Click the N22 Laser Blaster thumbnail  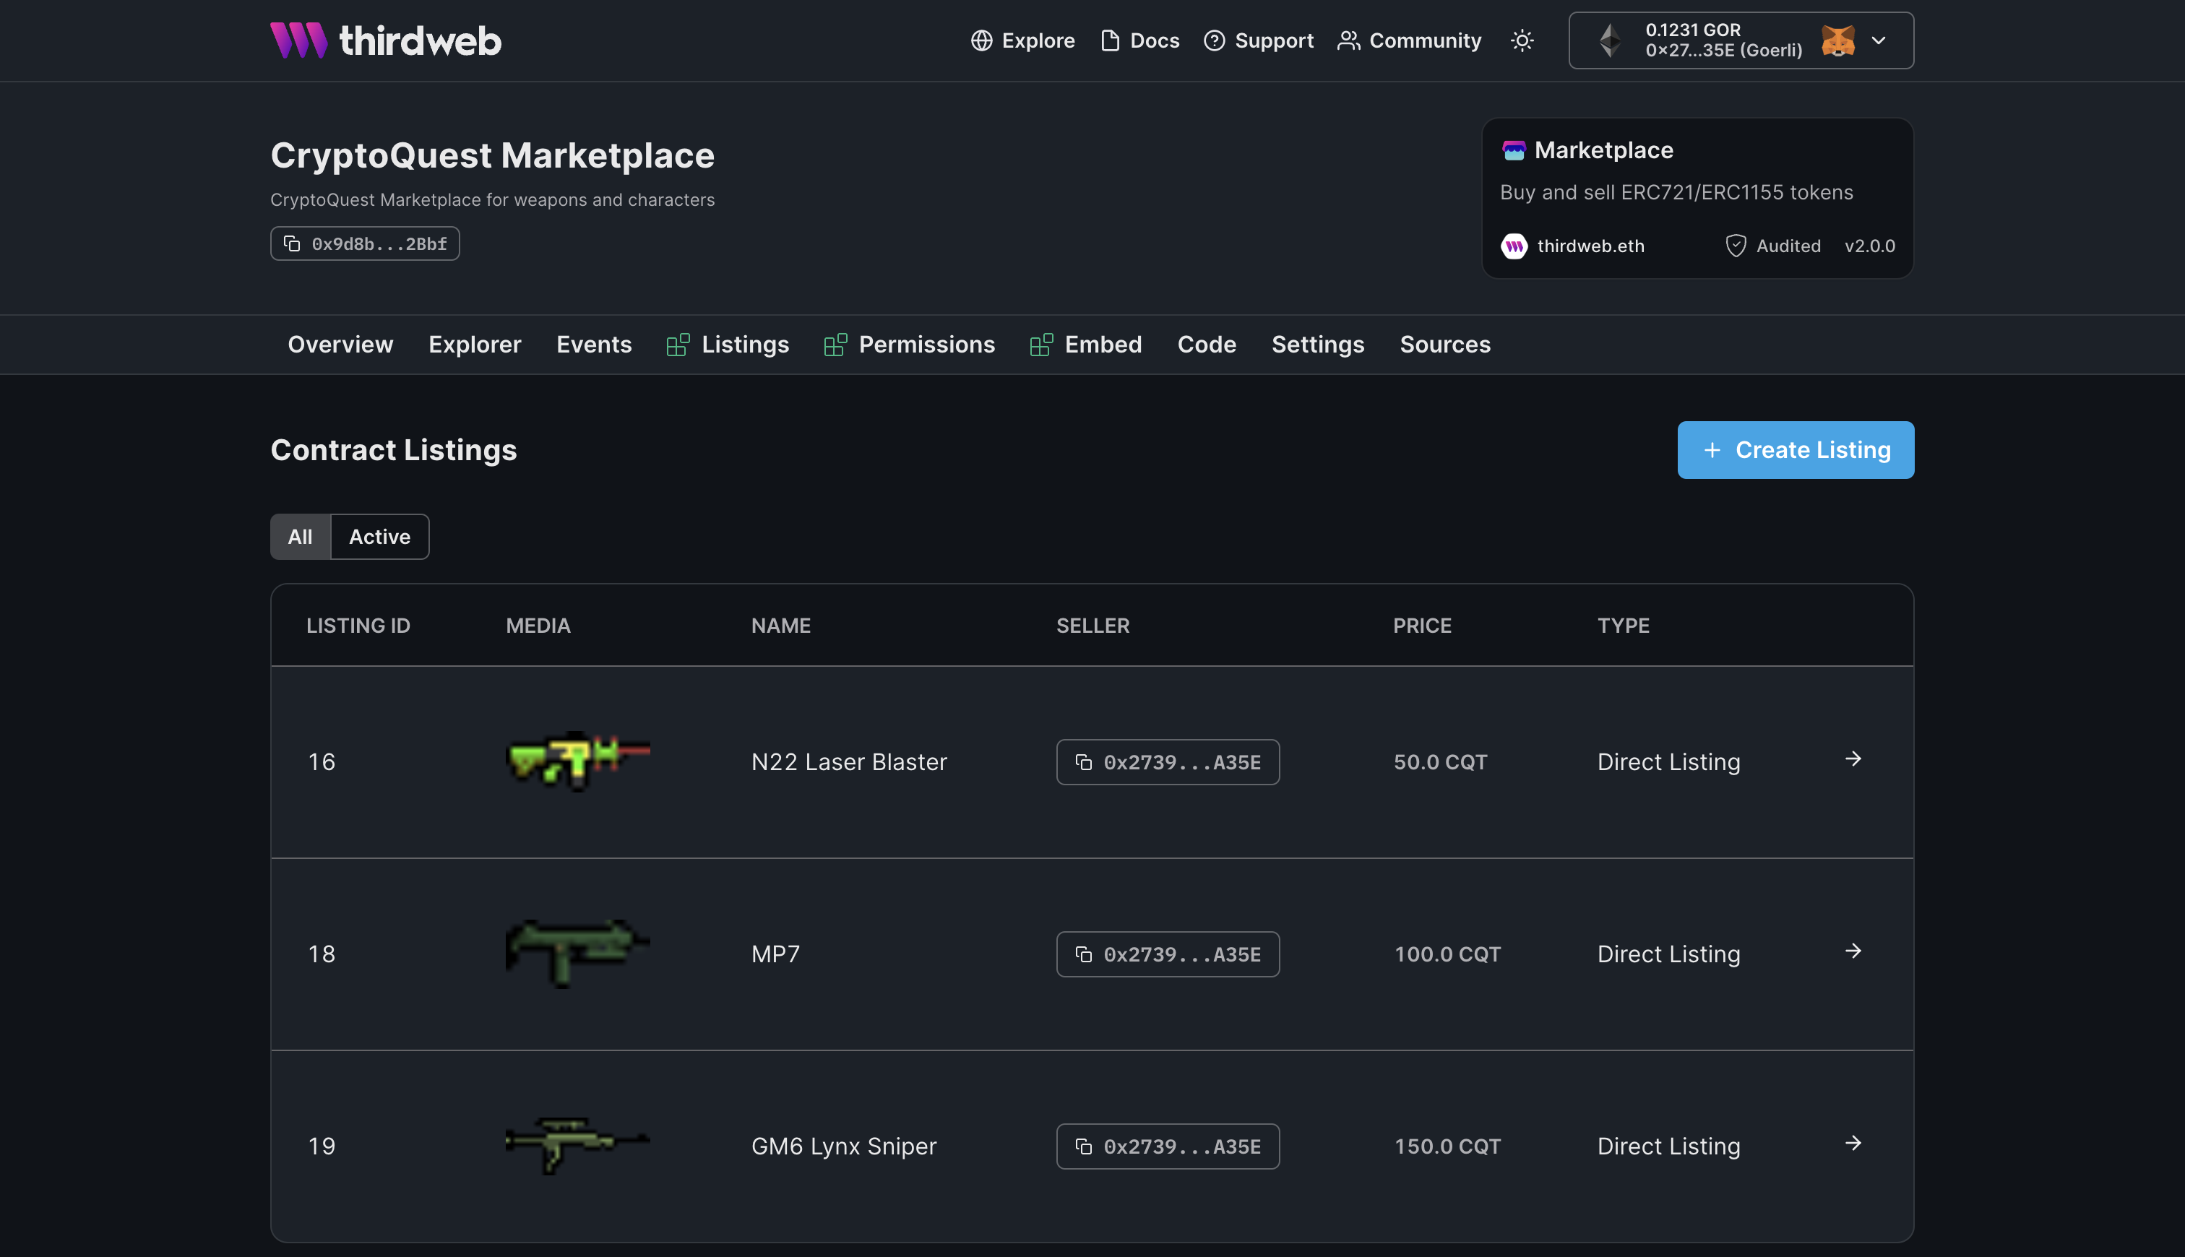[x=577, y=760]
